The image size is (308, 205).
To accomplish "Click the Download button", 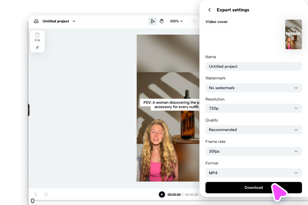I will pyautogui.click(x=254, y=187).
